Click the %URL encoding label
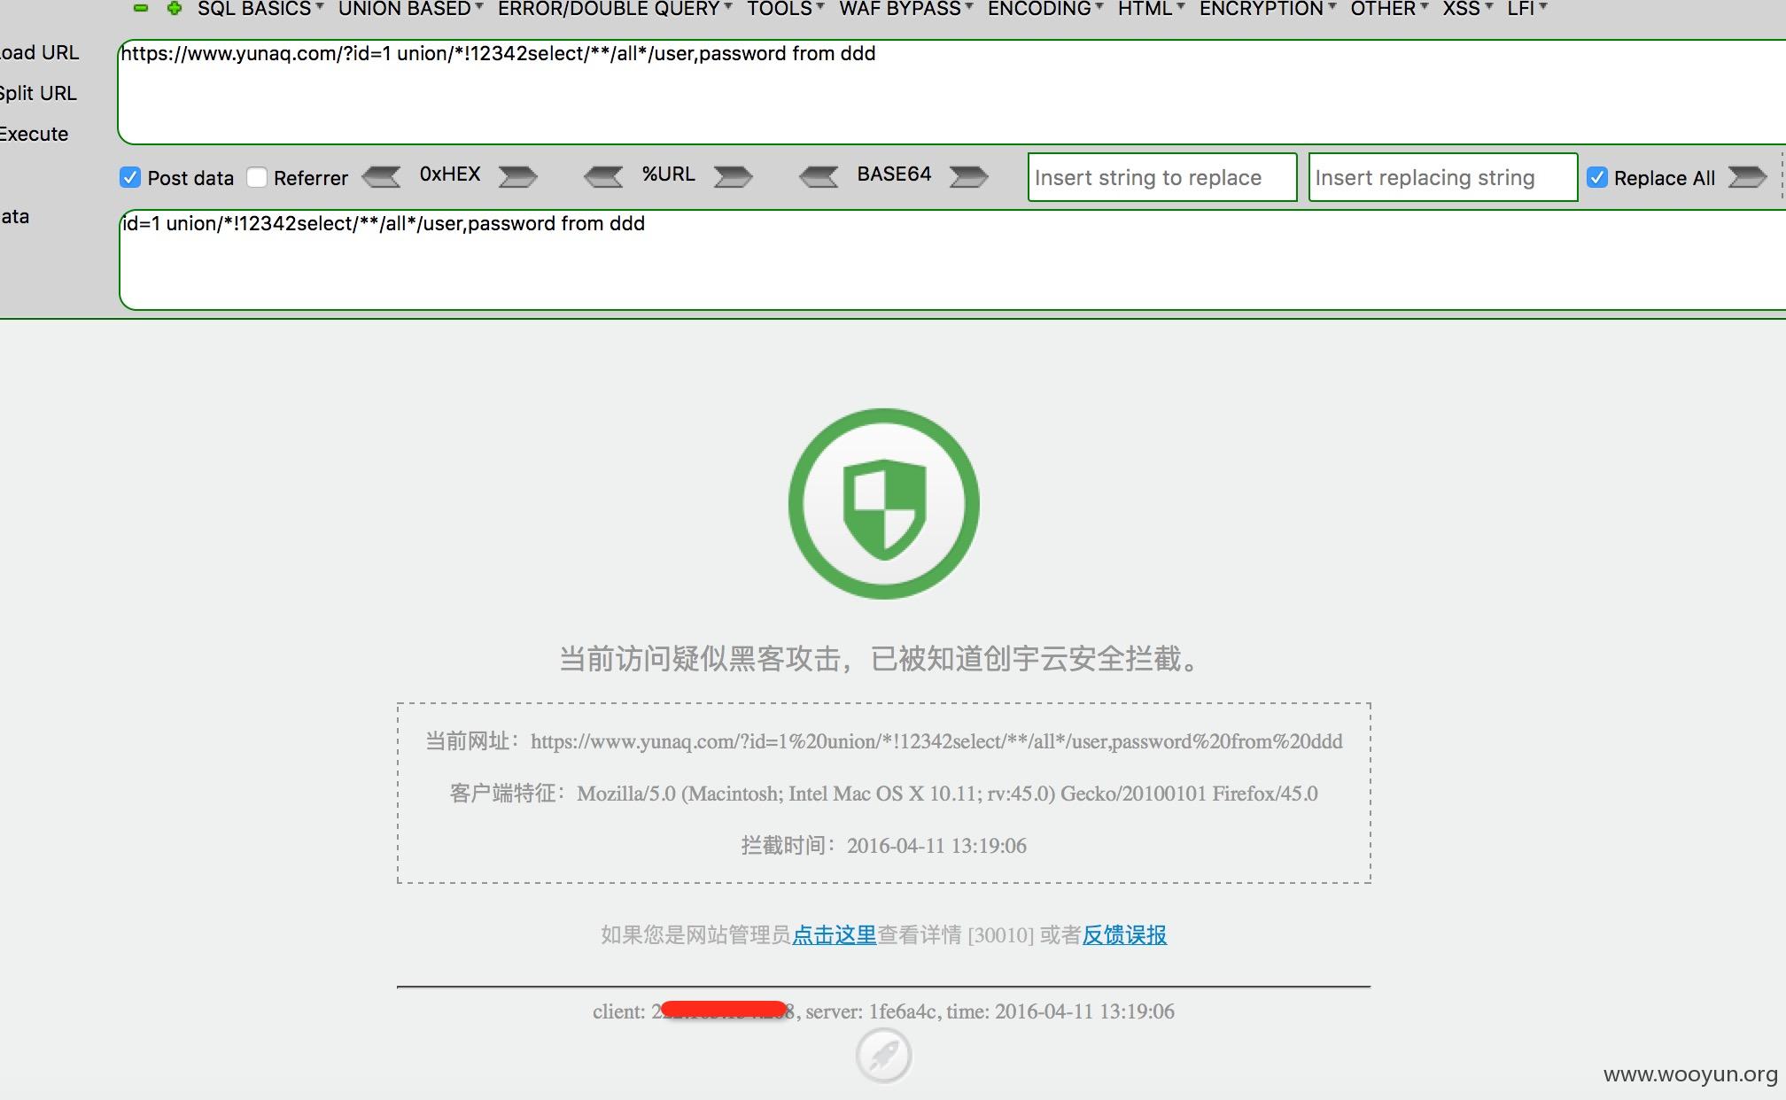This screenshot has width=1786, height=1100. (x=669, y=174)
